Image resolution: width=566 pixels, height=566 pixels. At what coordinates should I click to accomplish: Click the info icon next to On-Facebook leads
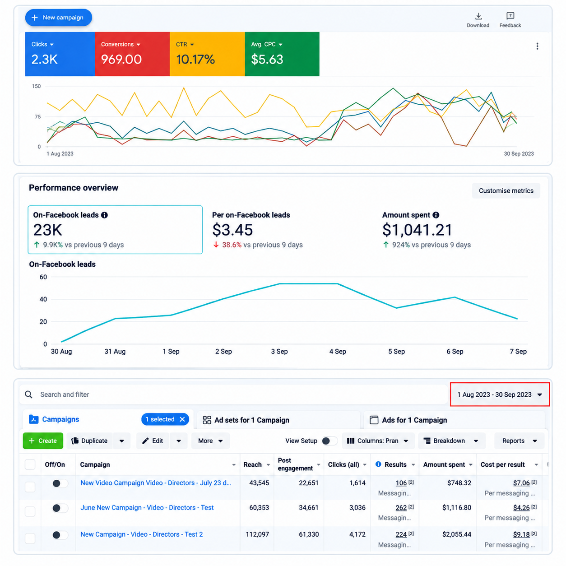pos(104,215)
